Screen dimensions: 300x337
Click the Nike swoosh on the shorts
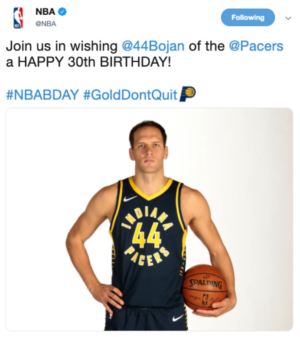pyautogui.click(x=178, y=318)
